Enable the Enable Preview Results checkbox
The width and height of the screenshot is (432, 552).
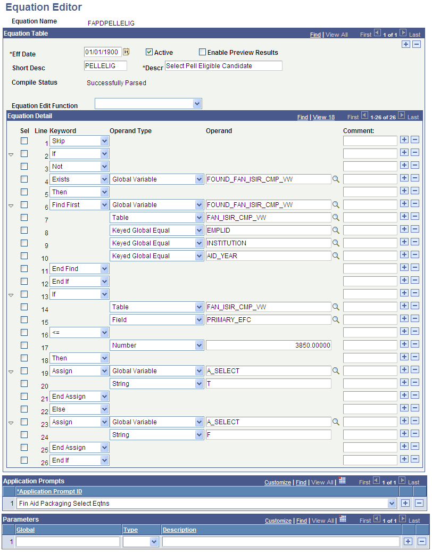tap(202, 52)
